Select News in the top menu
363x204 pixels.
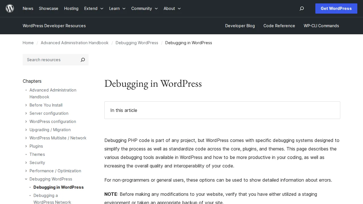click(28, 8)
